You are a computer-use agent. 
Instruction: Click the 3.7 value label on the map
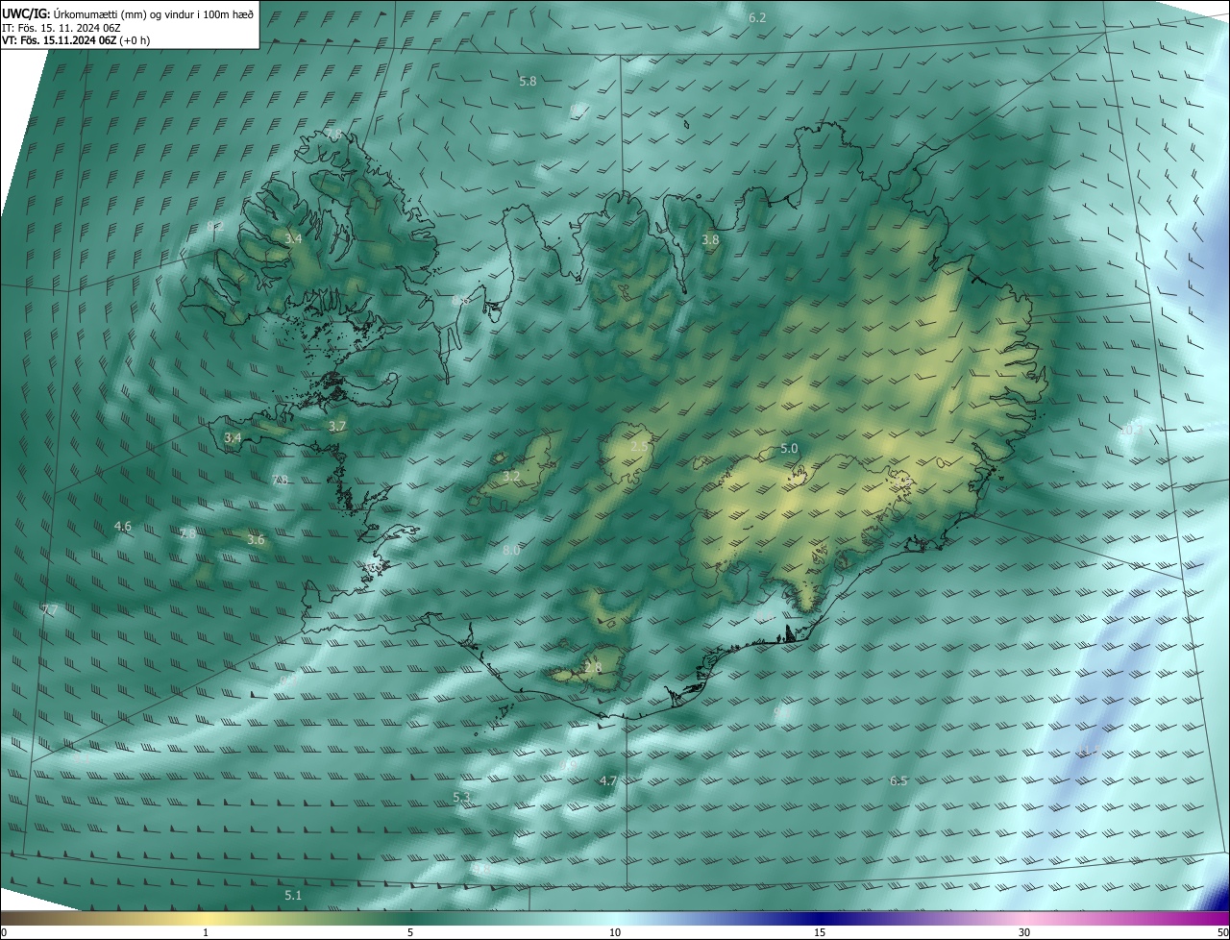[337, 426]
